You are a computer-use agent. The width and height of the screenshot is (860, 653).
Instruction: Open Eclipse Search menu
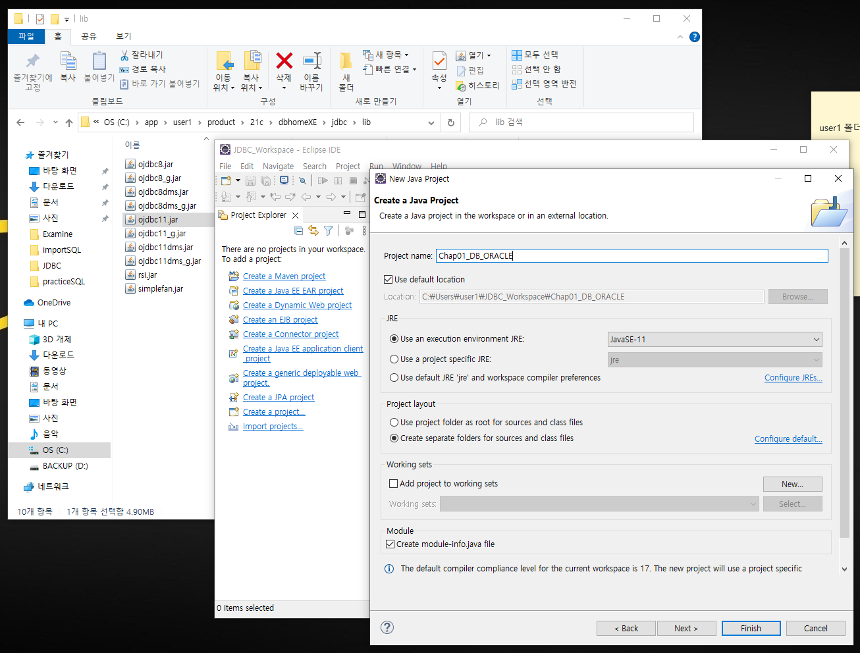pos(314,167)
